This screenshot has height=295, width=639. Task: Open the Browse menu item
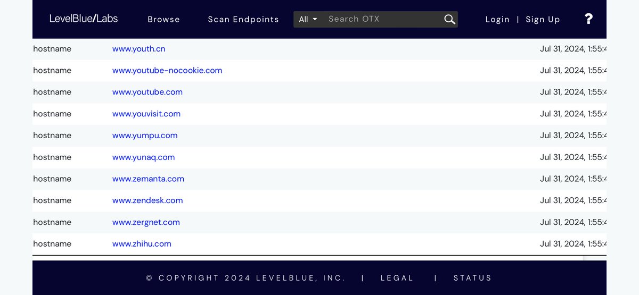click(x=163, y=20)
